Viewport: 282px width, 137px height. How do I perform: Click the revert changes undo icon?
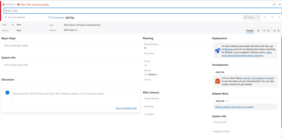click(272, 17)
